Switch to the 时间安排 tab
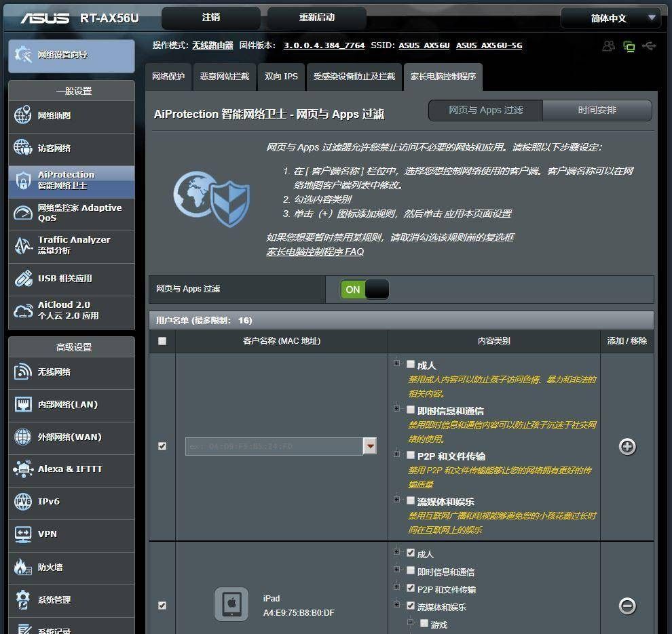Viewport: 672px width, 634px height. coord(597,110)
